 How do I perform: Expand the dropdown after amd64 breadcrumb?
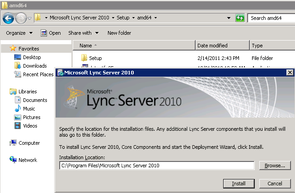155,18
